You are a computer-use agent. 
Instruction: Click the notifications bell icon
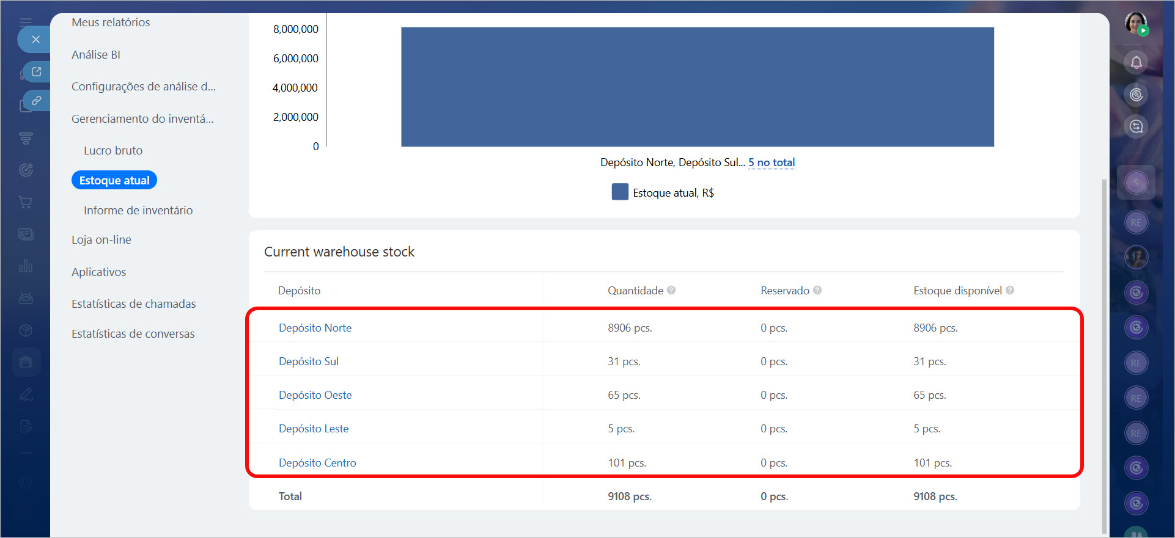click(1136, 62)
